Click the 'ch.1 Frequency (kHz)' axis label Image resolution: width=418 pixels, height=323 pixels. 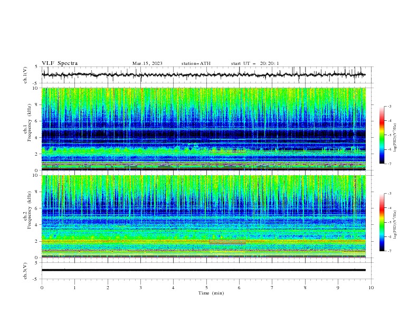27,122
